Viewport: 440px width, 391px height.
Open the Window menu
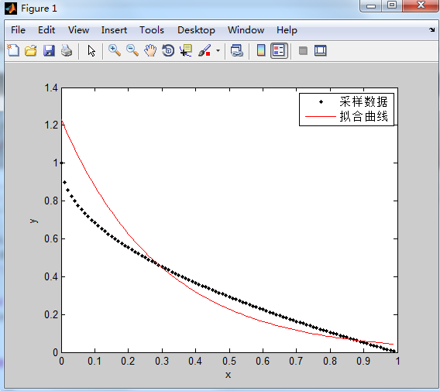[246, 30]
